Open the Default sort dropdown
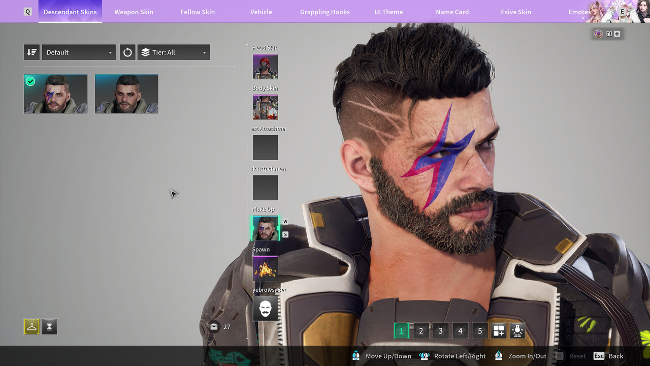This screenshot has width=650, height=366. point(79,52)
